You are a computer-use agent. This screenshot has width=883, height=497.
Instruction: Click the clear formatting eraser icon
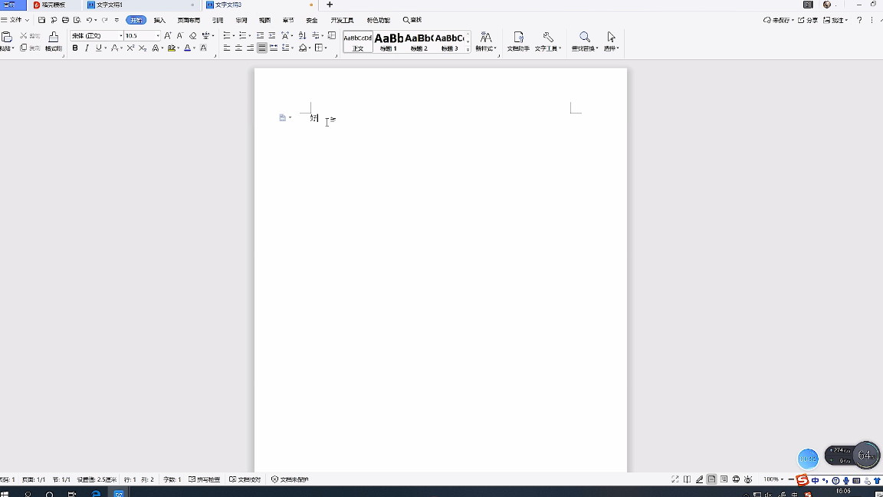pyautogui.click(x=193, y=36)
